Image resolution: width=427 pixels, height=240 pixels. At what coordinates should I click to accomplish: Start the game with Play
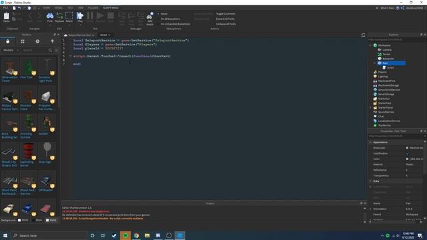(80, 17)
